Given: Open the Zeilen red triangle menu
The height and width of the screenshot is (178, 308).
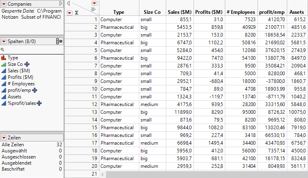Looking at the screenshot, I should [4, 138].
